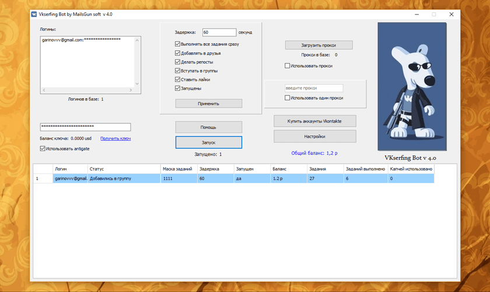Open 'Настройки' settings button

[x=314, y=137]
